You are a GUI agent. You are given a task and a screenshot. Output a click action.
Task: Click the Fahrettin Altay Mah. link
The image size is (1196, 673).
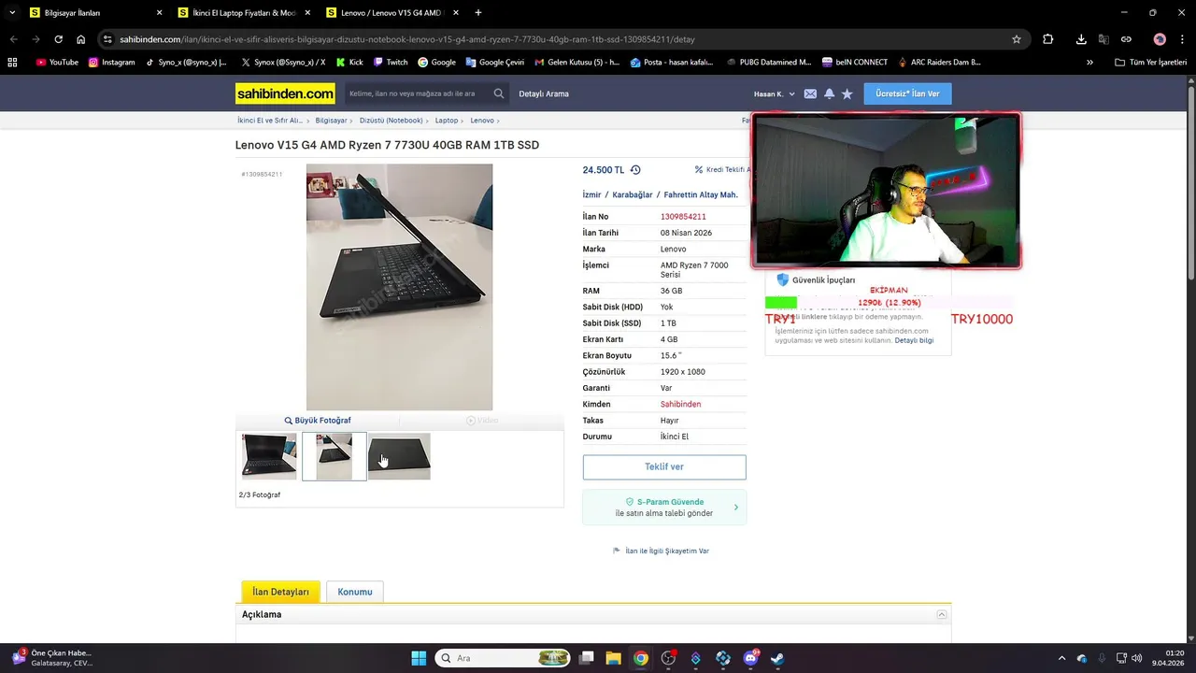pos(701,195)
